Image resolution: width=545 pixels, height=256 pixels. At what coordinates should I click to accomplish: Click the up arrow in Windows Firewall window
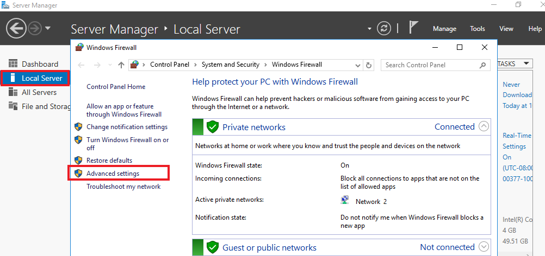(x=121, y=65)
